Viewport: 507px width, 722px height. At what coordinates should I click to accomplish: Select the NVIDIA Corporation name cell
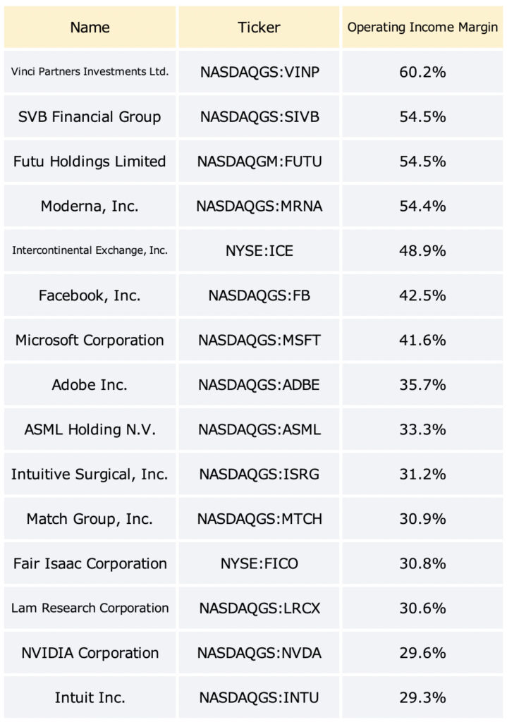90,652
